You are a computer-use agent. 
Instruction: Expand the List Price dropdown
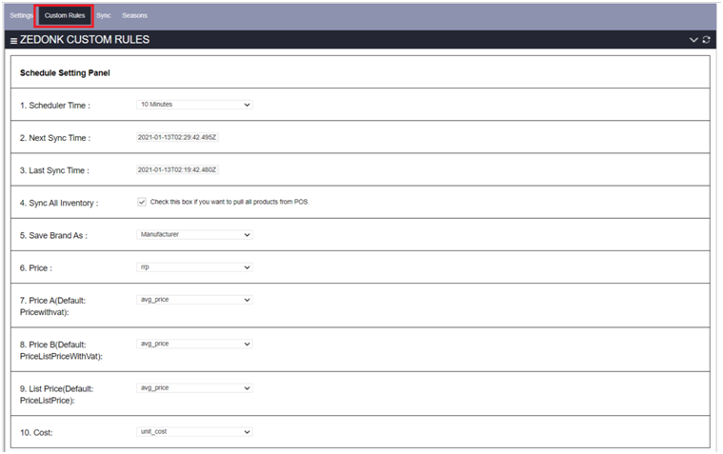(x=194, y=388)
